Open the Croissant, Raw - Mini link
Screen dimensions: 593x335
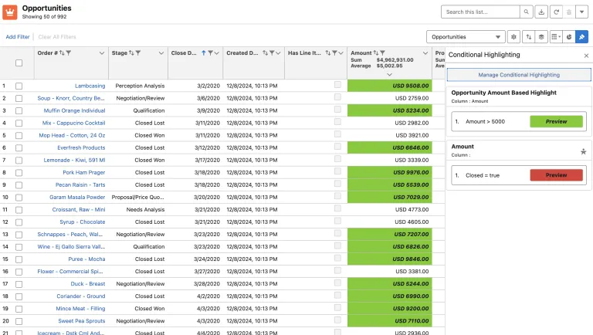(79, 209)
